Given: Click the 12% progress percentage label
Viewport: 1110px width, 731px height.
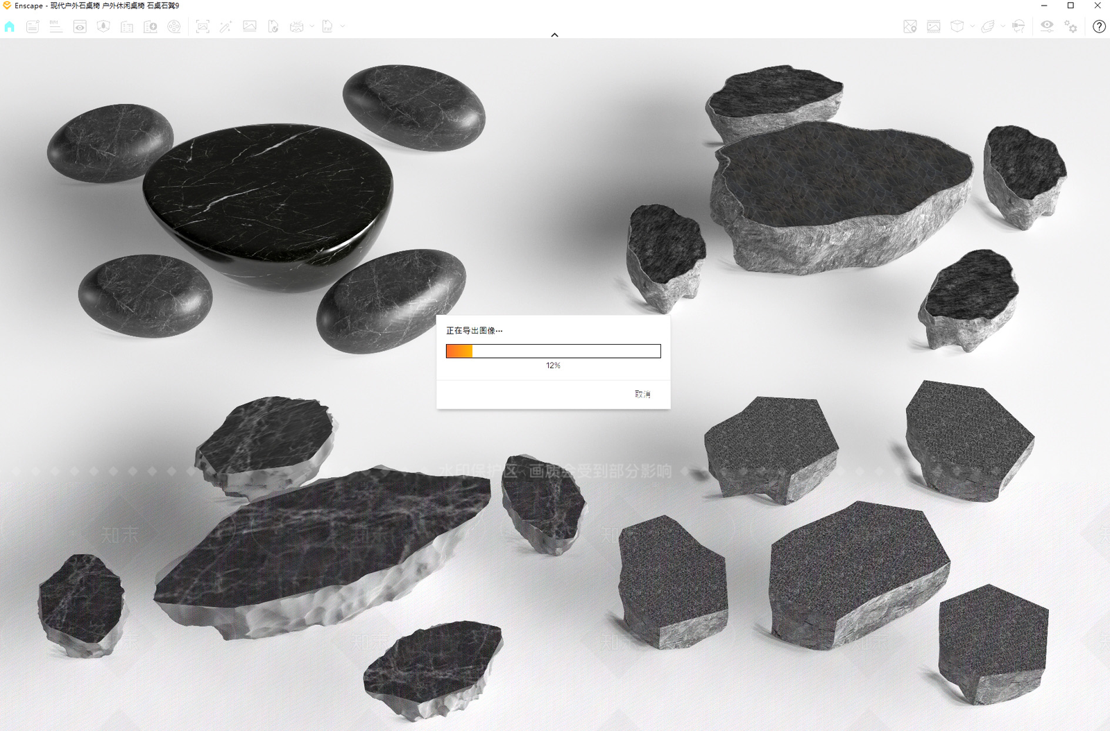Looking at the screenshot, I should 553,365.
